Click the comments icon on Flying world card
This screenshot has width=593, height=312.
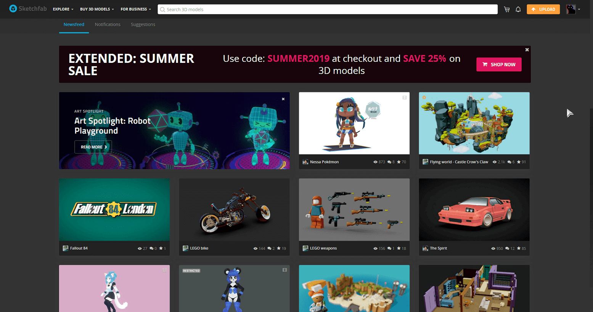click(509, 162)
